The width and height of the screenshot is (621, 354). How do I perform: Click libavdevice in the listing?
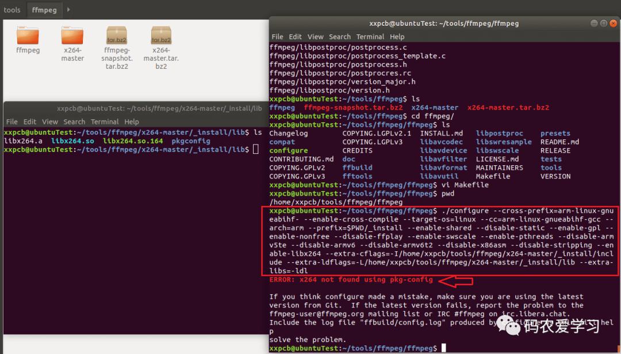(443, 150)
